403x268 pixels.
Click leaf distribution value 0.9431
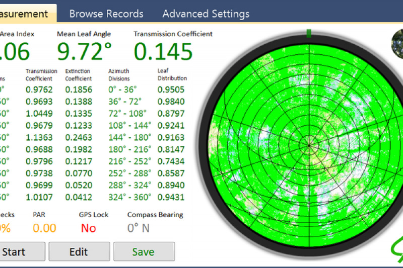click(171, 197)
